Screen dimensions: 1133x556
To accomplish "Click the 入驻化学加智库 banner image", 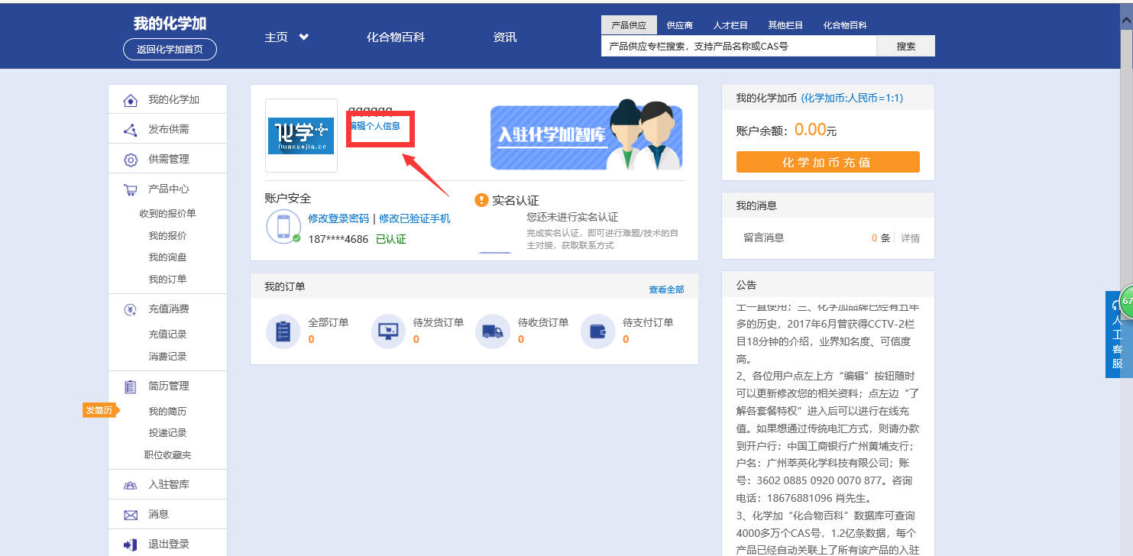I will coord(586,135).
